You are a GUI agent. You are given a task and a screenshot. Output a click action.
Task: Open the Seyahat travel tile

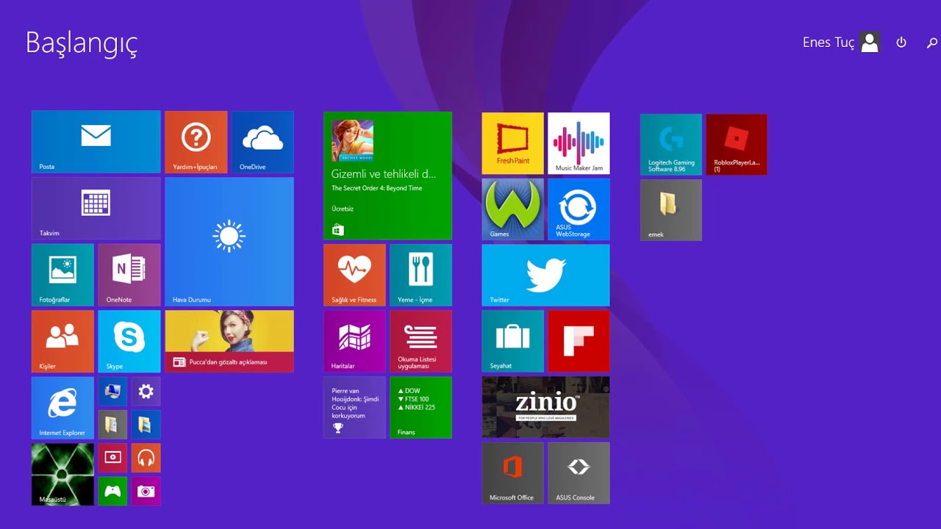[513, 342]
